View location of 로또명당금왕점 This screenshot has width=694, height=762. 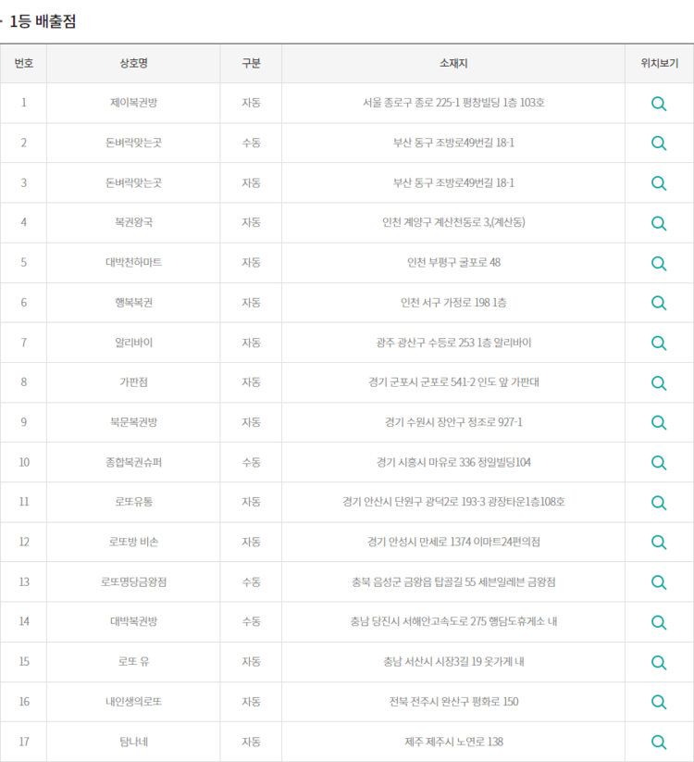[x=659, y=582]
